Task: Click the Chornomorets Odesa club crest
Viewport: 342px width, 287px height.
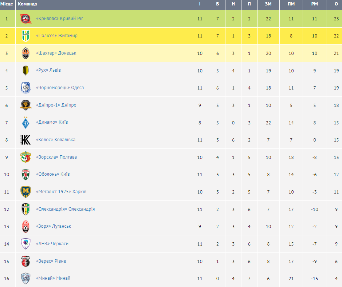Action: point(25,88)
